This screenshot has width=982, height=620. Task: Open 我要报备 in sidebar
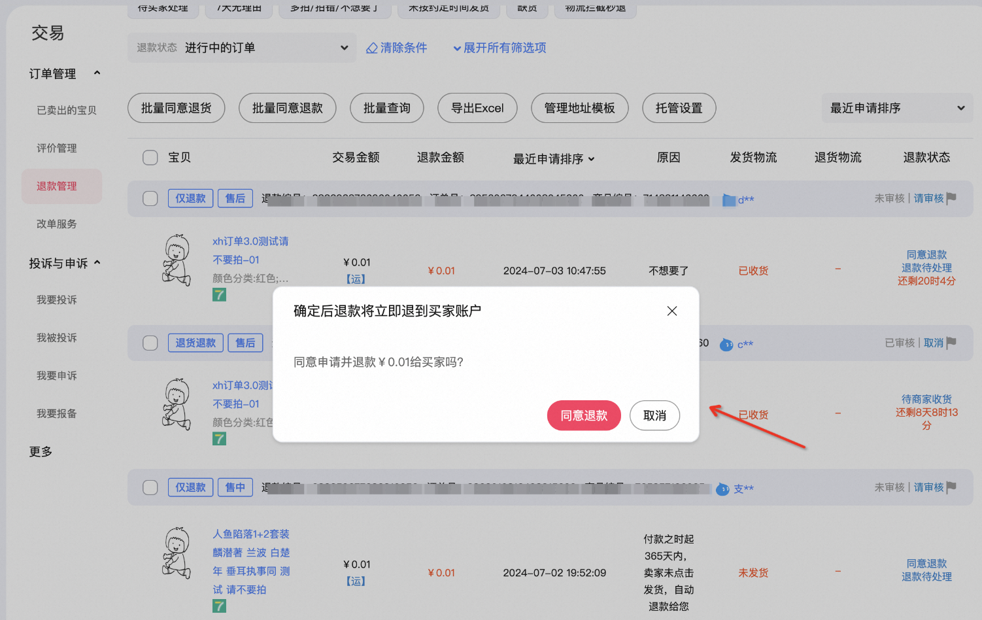(x=57, y=414)
